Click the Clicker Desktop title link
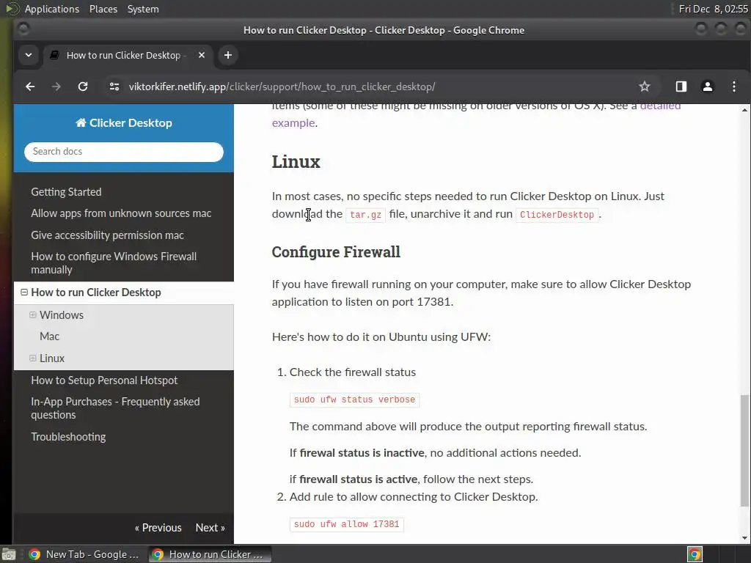This screenshot has width=751, height=563. point(131,123)
